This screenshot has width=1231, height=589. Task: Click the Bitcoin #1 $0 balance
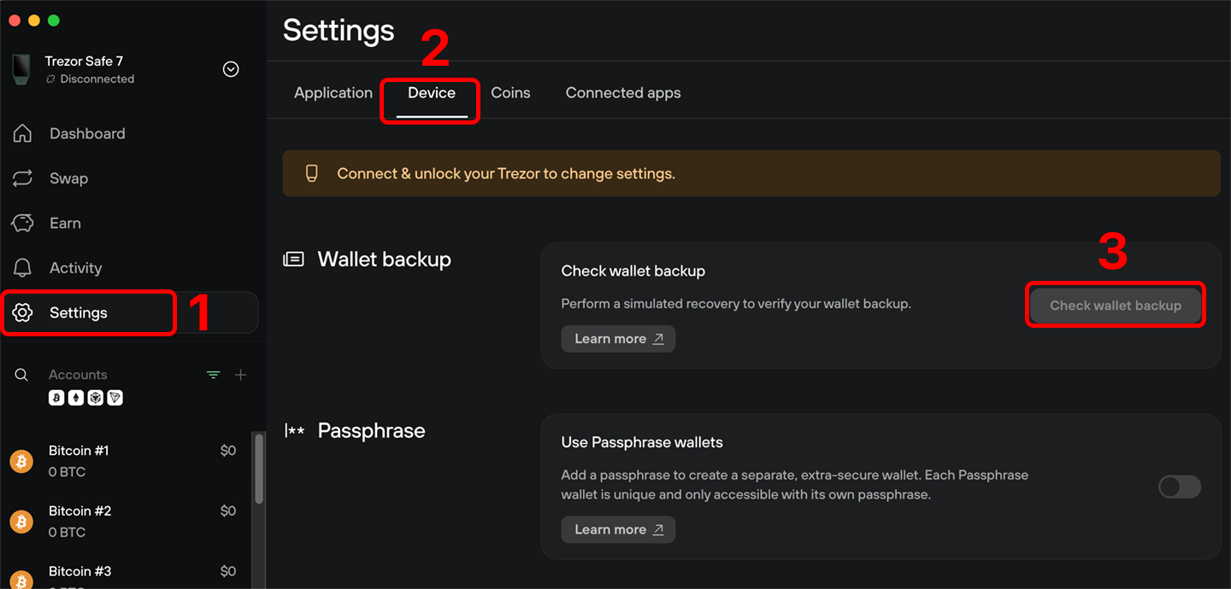click(228, 451)
